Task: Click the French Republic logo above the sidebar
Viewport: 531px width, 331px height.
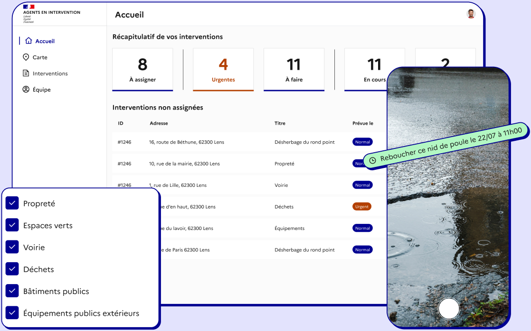Action: tap(29, 7)
